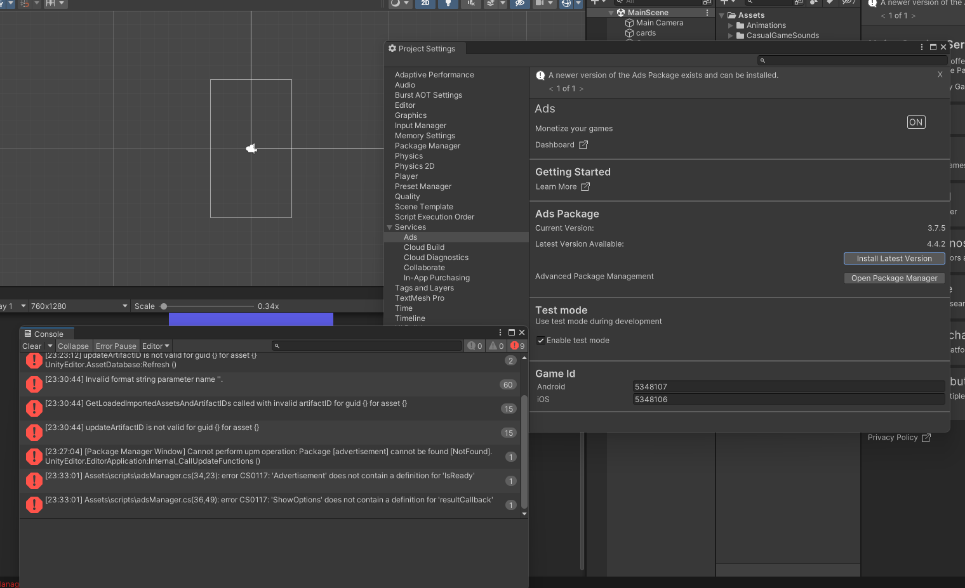The height and width of the screenshot is (588, 965).
Task: Click the notification warning bubble icon
Action: (540, 75)
